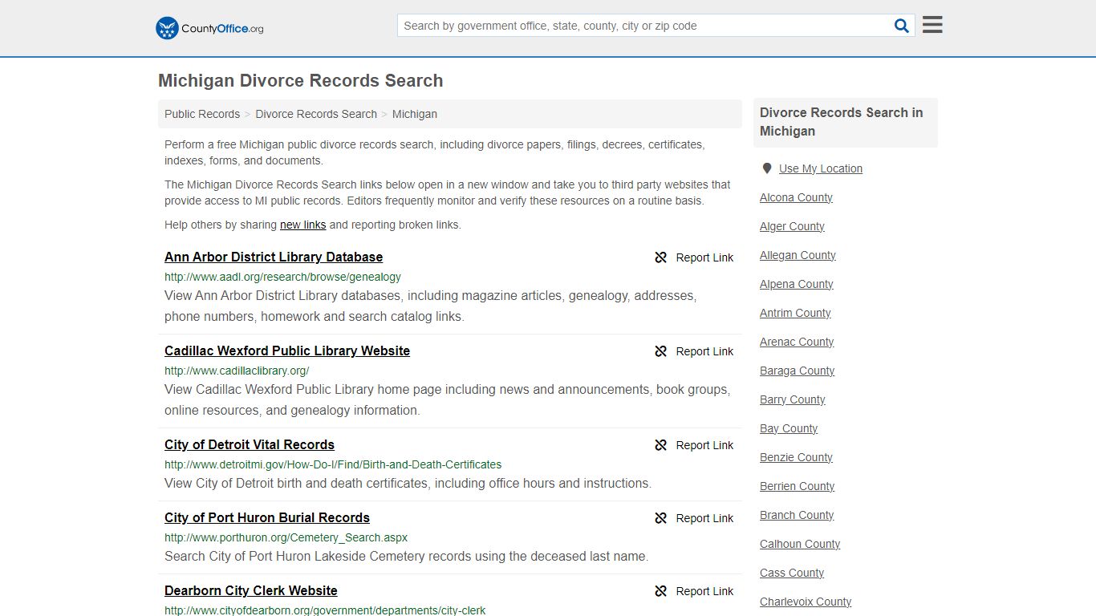Click the cityofdearborn.org city-clerk URL text
Image resolution: width=1096 pixels, height=616 pixels.
tap(325, 610)
